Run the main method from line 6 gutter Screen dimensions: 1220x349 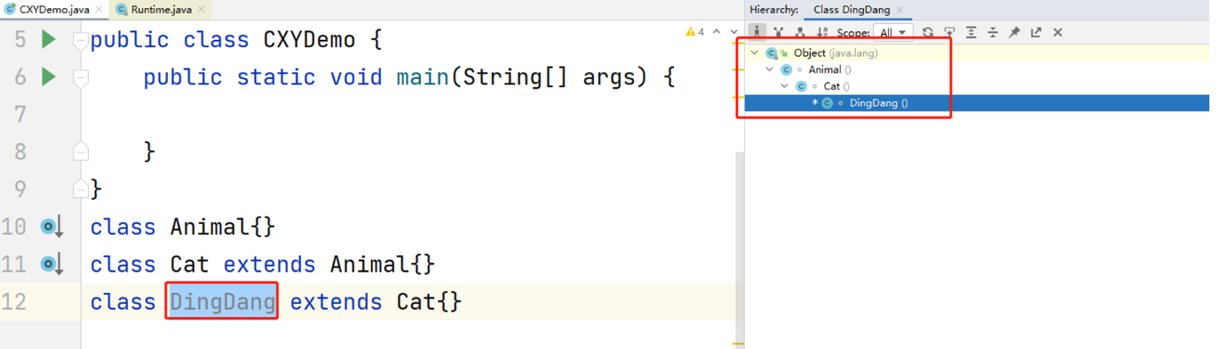(x=49, y=77)
